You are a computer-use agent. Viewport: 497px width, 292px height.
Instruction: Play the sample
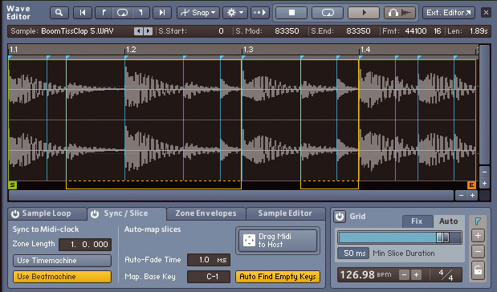click(x=364, y=13)
